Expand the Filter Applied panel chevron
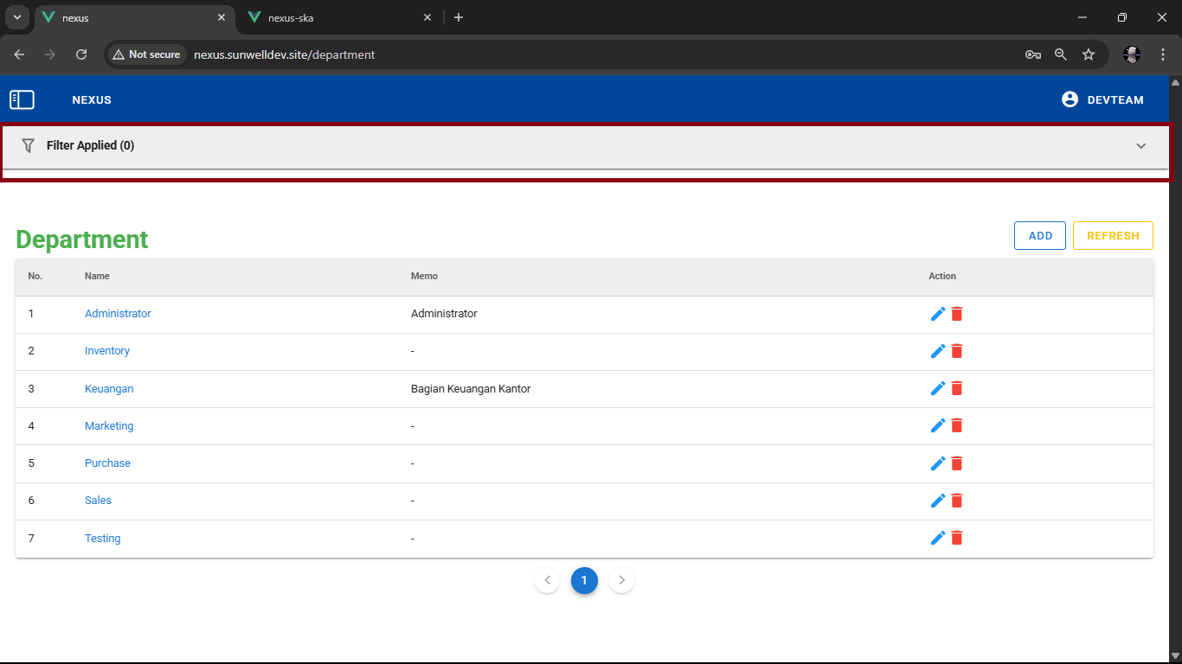The width and height of the screenshot is (1182, 664). tap(1140, 146)
